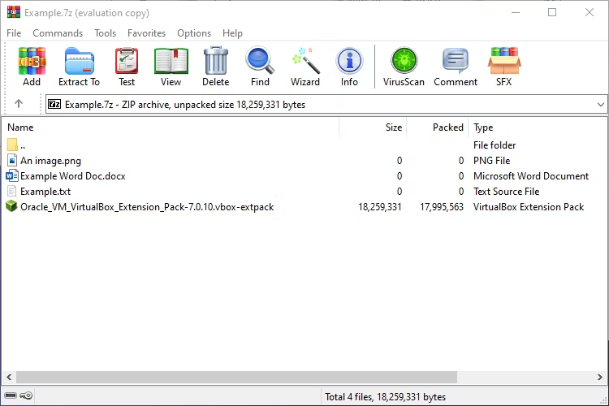Select Example Word Doc.docx file name

pos(73,176)
